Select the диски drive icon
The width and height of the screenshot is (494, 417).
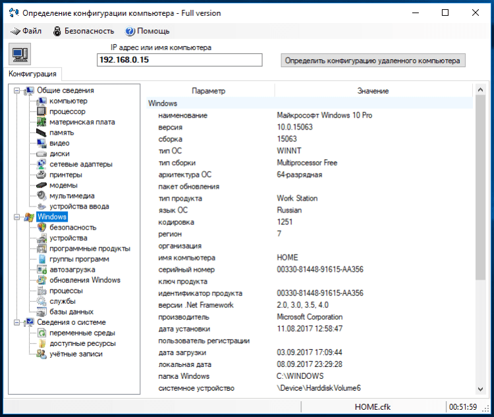click(x=41, y=154)
